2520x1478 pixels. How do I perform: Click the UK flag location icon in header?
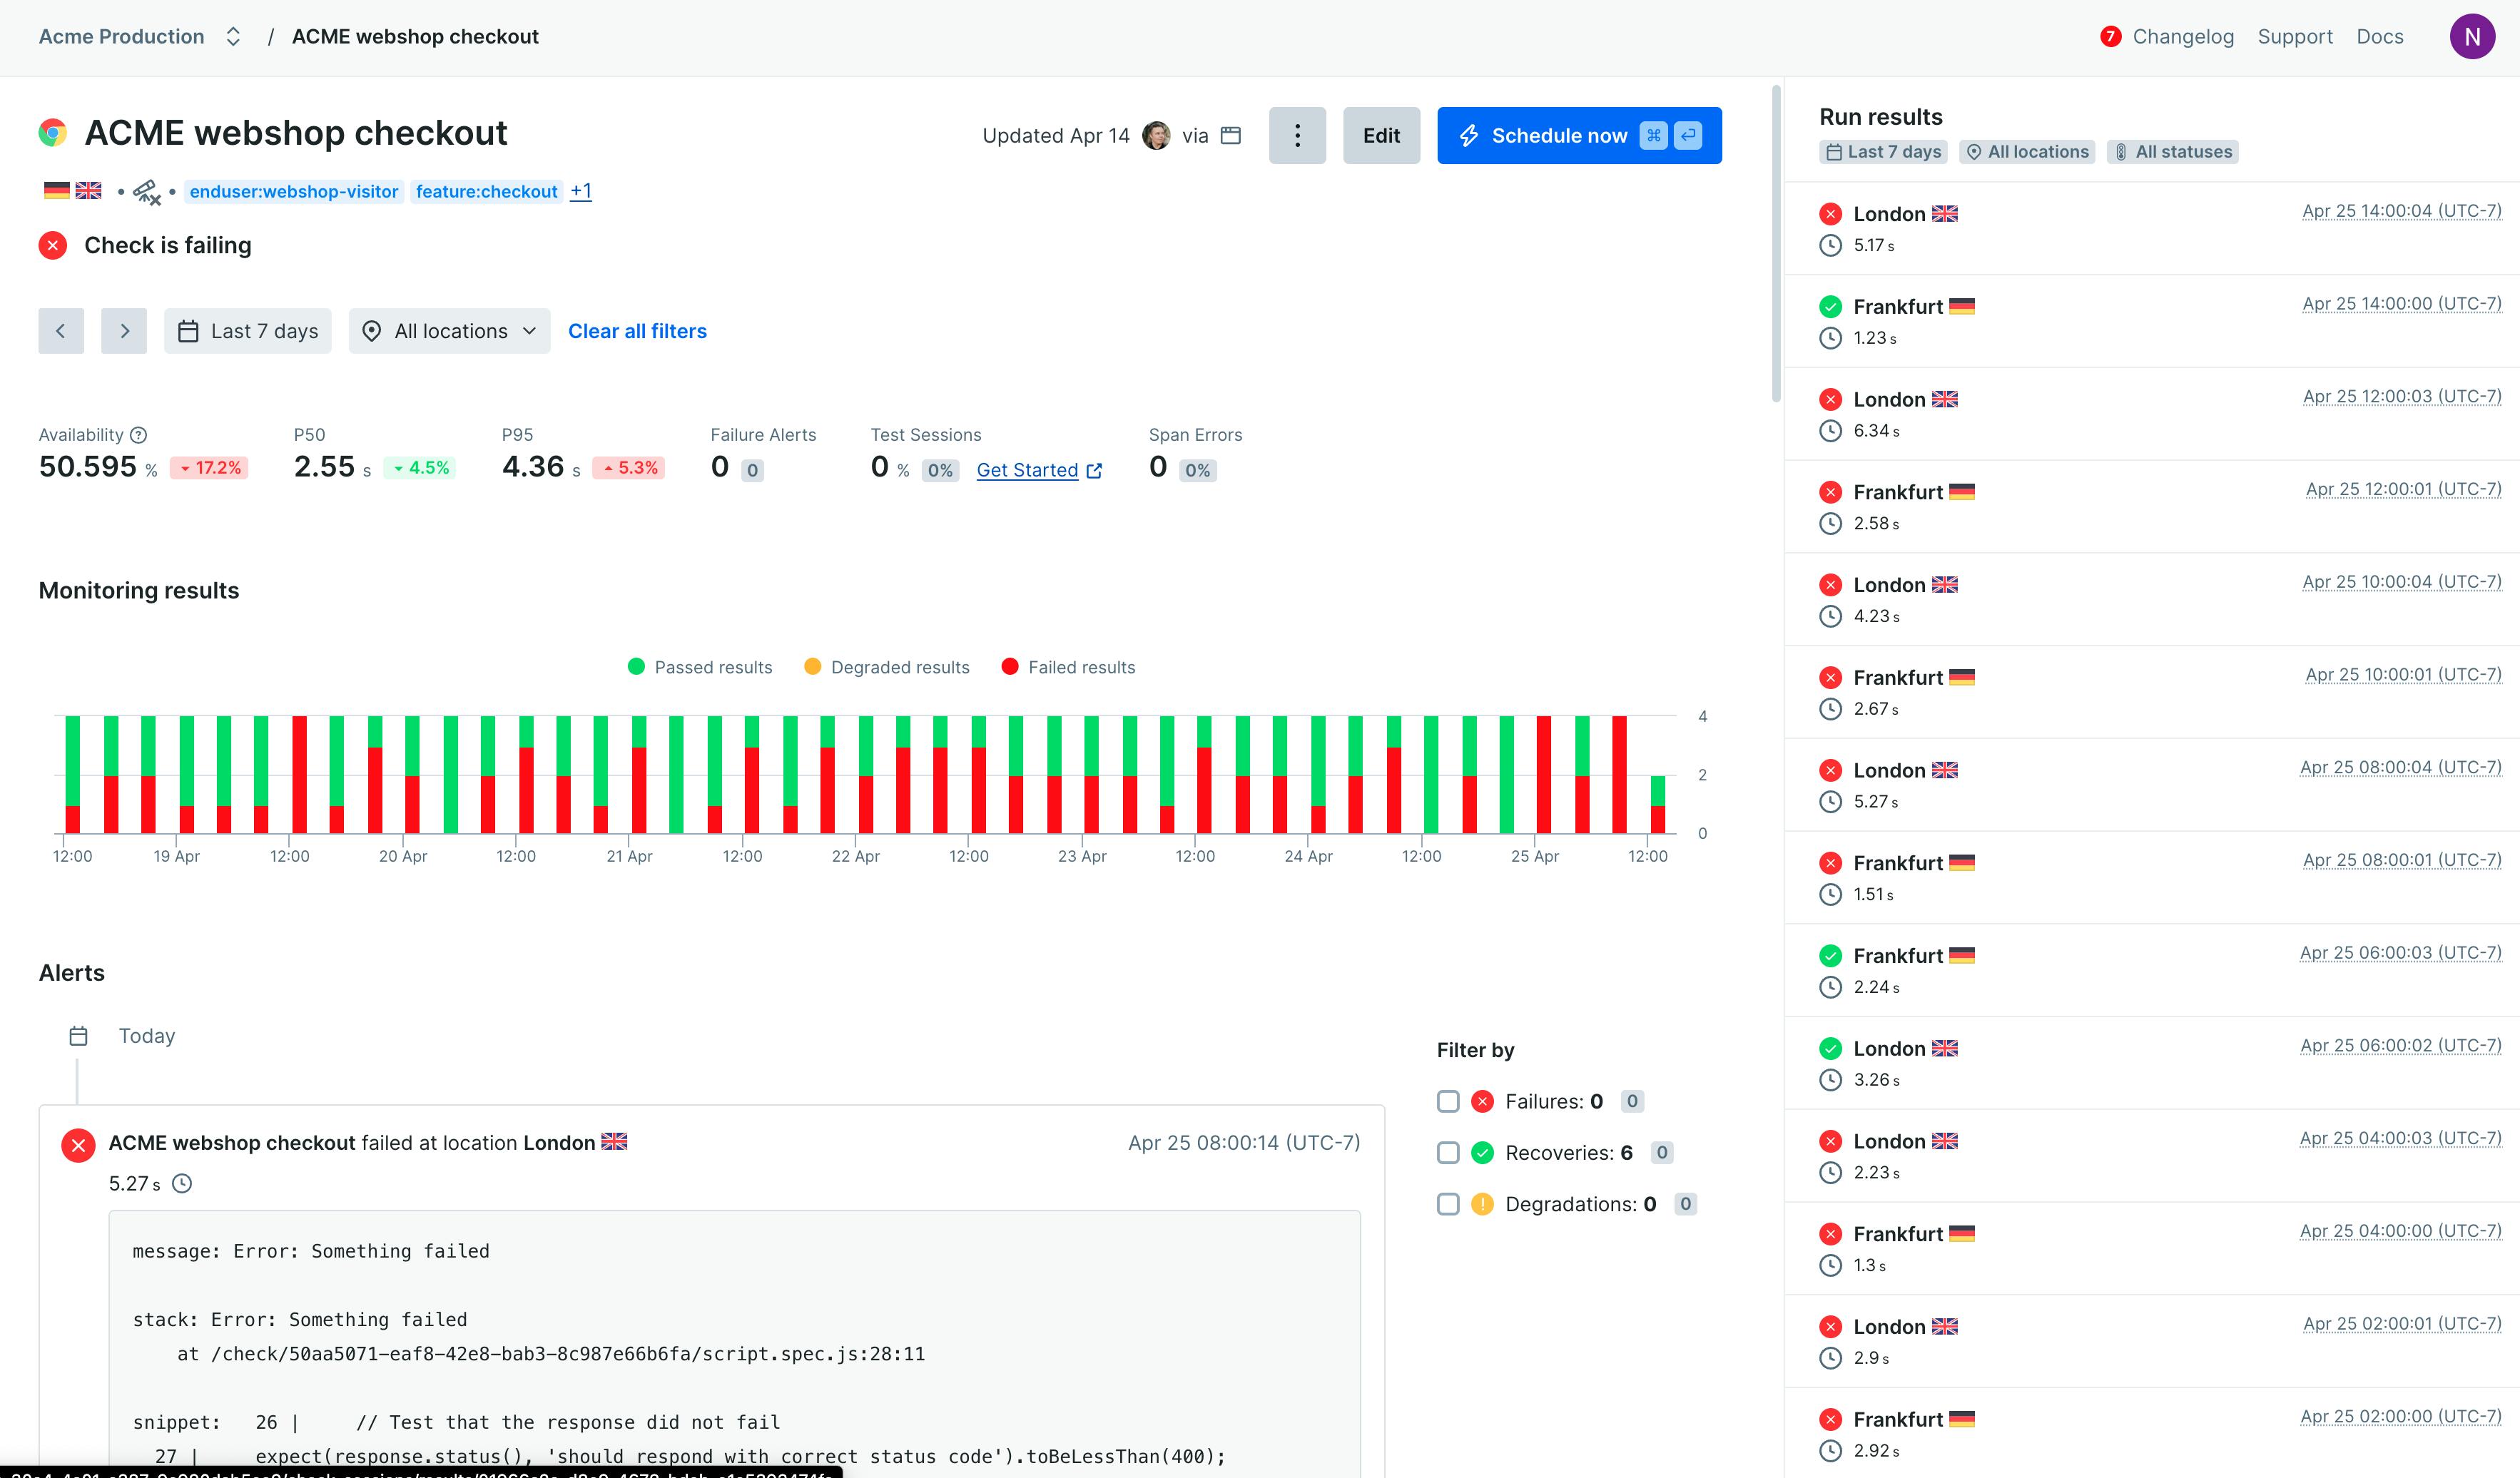pos(88,191)
